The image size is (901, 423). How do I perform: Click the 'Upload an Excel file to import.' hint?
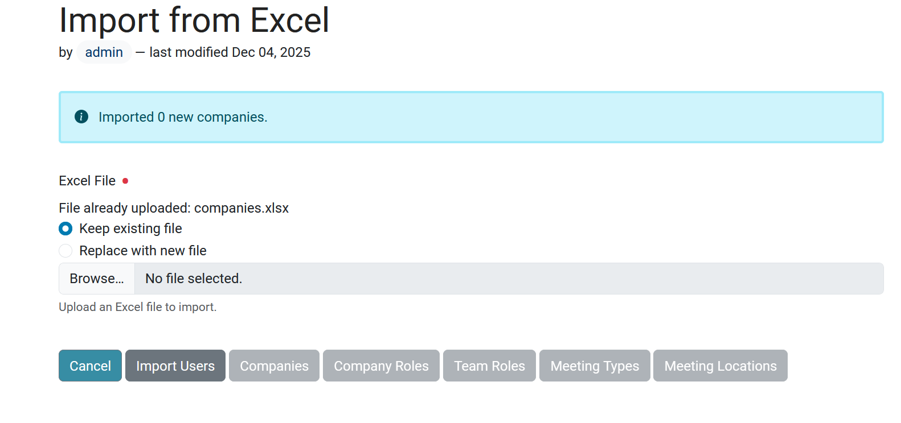pos(138,307)
